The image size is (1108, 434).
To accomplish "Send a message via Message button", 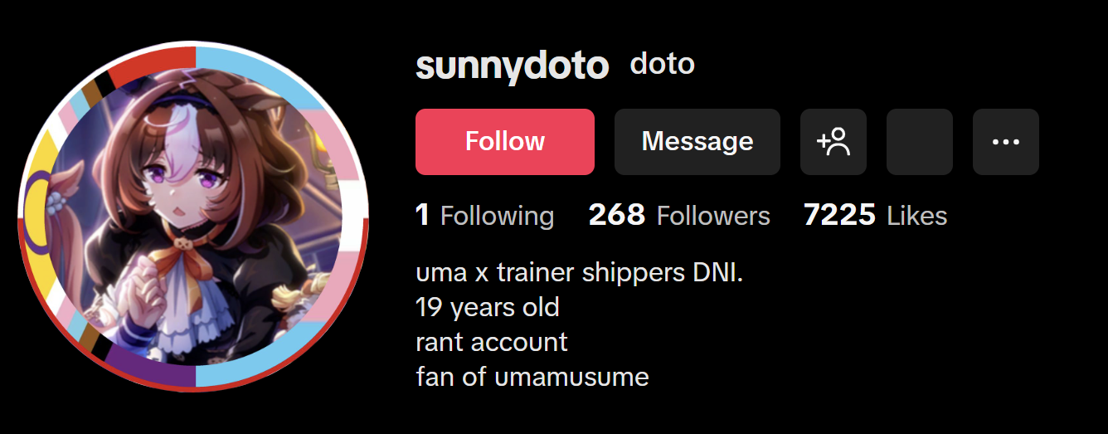I will pos(697,142).
